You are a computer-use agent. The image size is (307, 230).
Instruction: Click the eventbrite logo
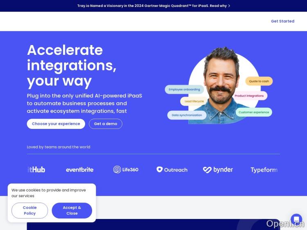coord(80,170)
